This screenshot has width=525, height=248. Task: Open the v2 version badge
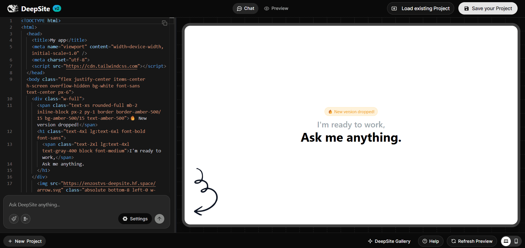point(57,8)
